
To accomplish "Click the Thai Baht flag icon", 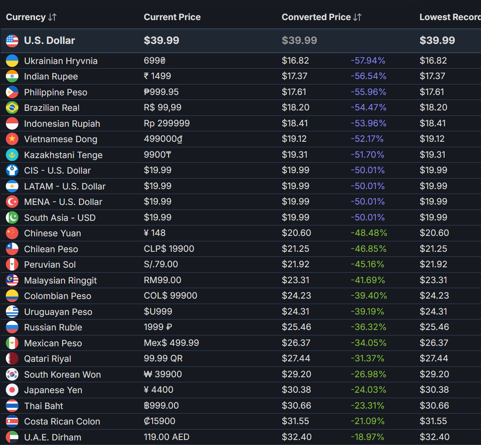I will (x=12, y=406).
